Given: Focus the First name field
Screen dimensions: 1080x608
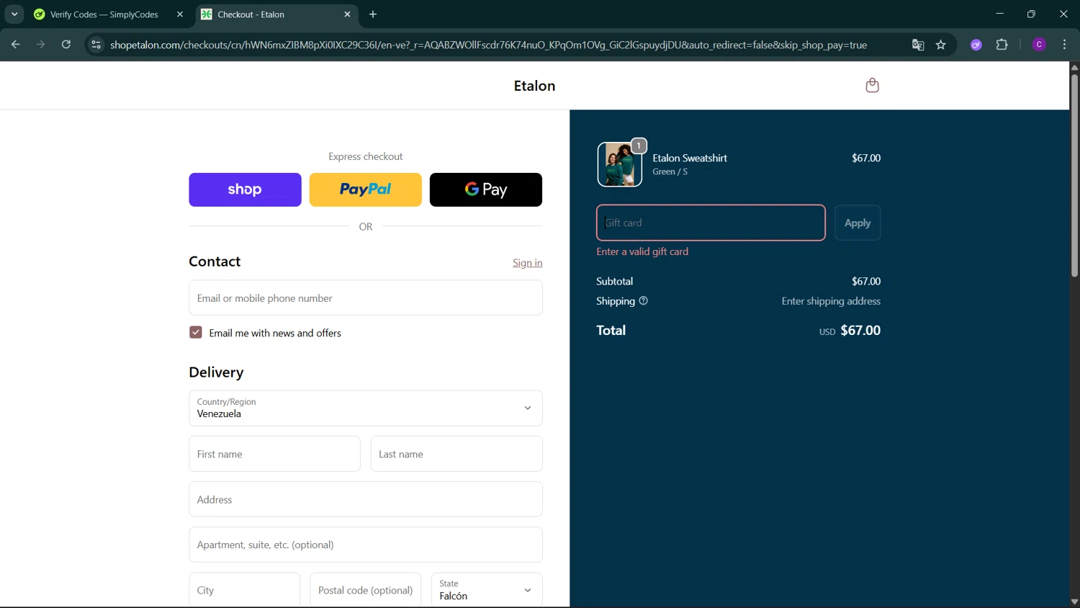Looking at the screenshot, I should (x=274, y=454).
